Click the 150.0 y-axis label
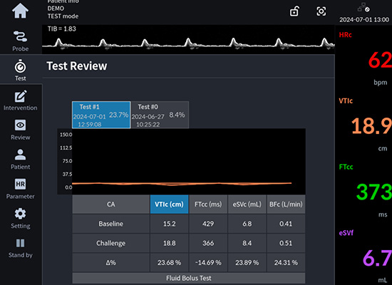 [x=66, y=135]
